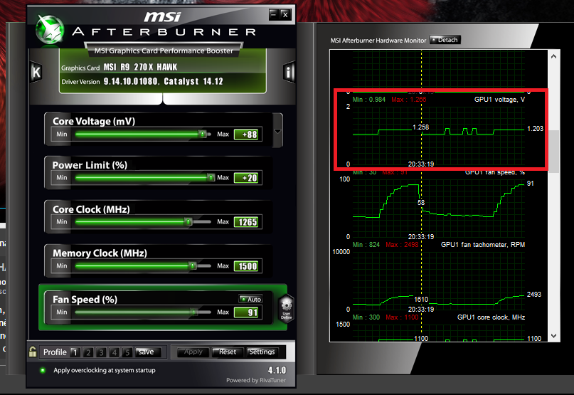Toggle Apply overclocking at system startup
This screenshot has width=574, height=395.
pyautogui.click(x=43, y=371)
